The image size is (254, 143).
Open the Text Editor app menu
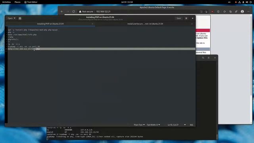point(31,2)
